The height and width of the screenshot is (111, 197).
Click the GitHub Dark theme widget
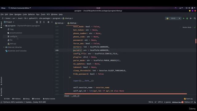pyautogui.click(x=178, y=102)
